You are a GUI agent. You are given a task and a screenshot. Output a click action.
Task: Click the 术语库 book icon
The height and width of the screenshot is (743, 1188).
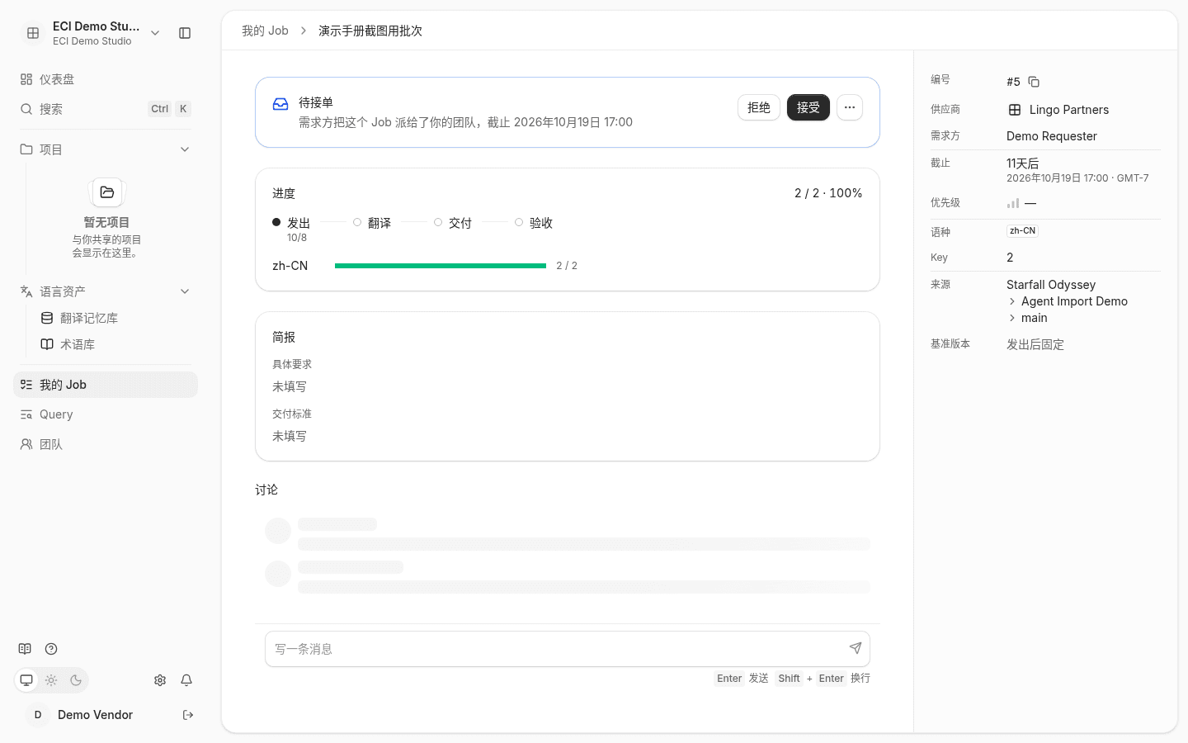coord(47,344)
